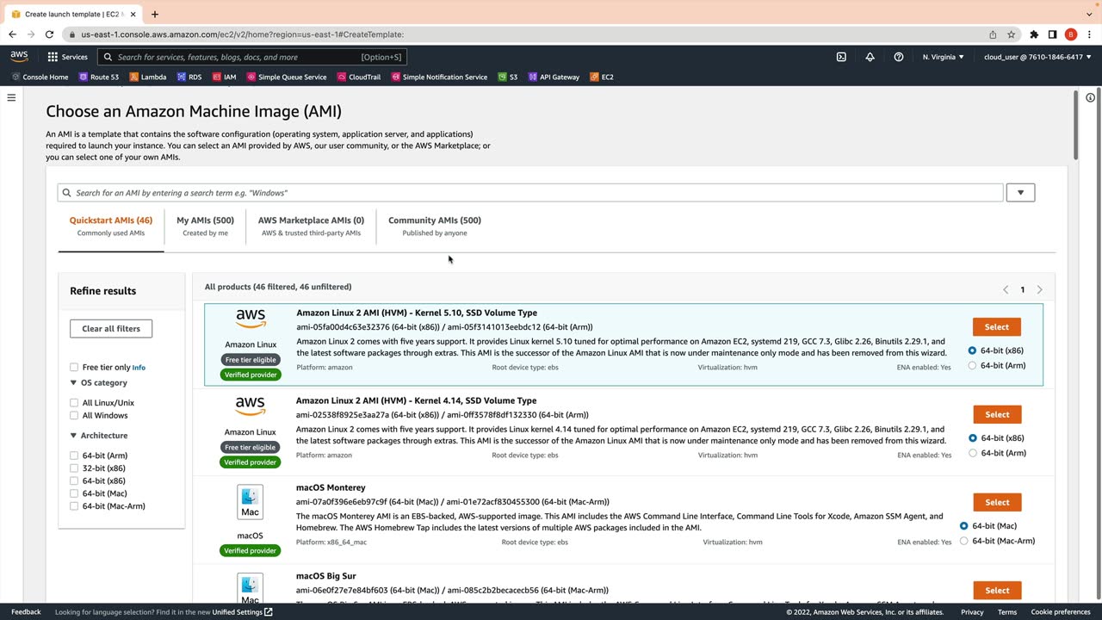Go back to the previous page
1102x620 pixels.
pos(12,34)
